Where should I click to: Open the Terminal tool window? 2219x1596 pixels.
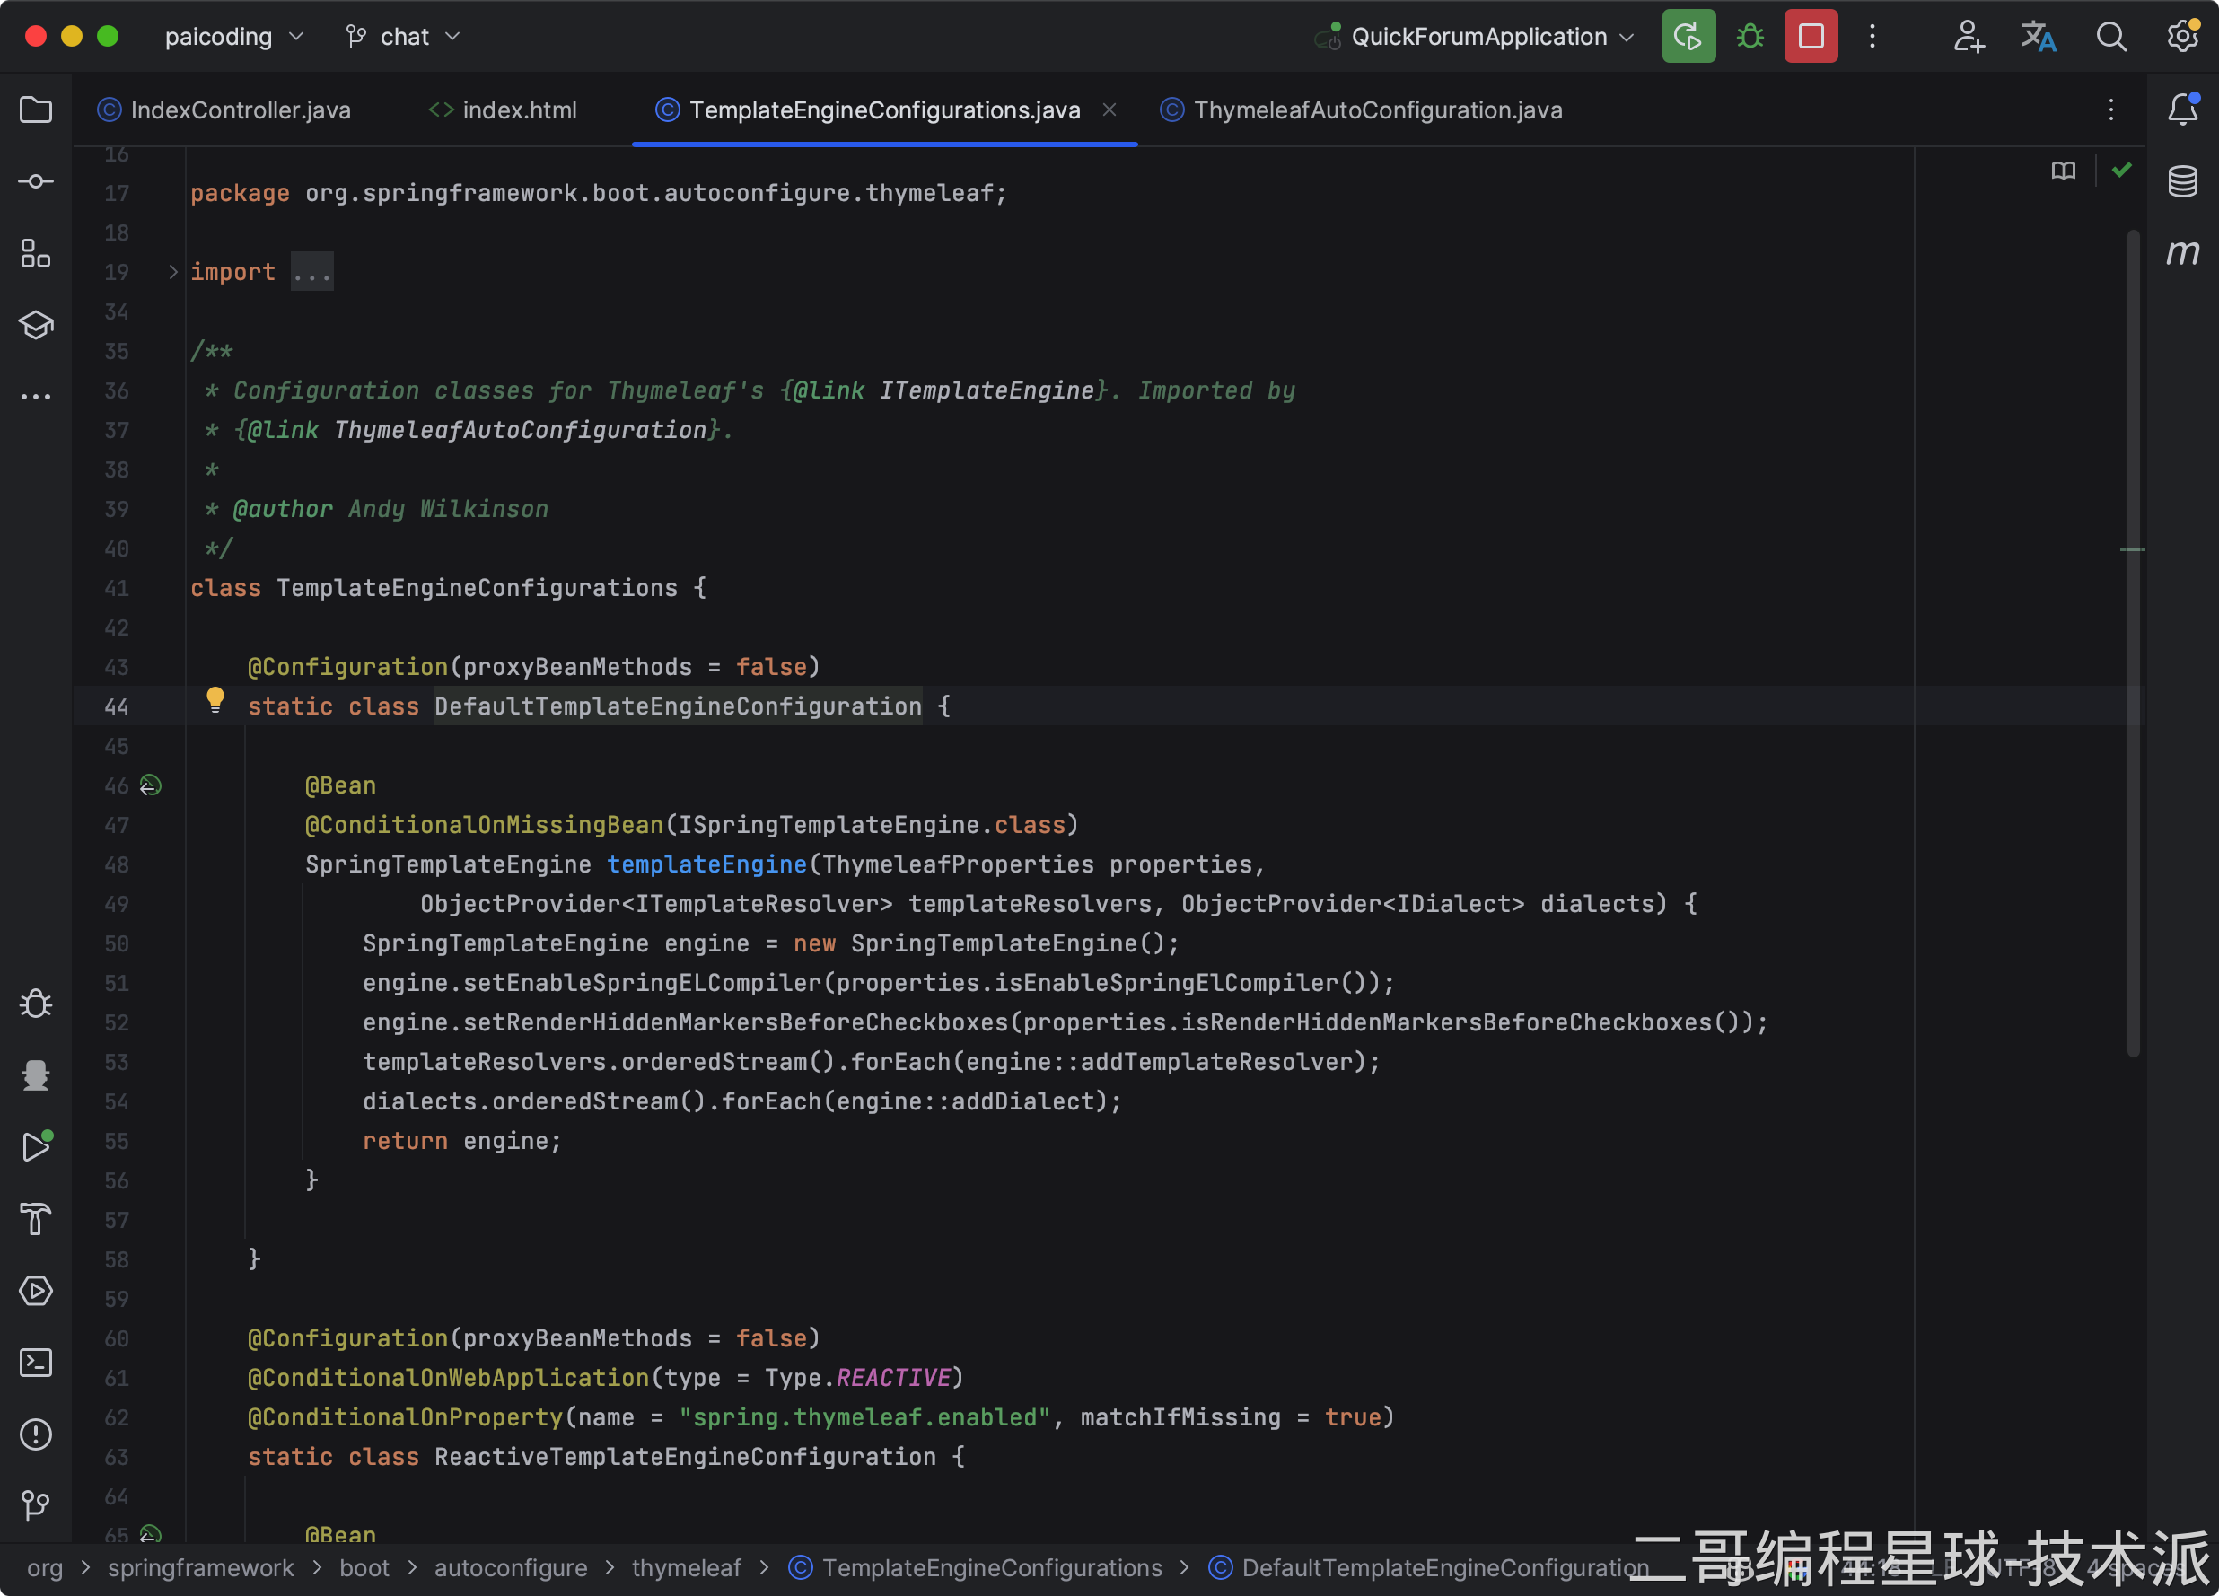pos(36,1364)
